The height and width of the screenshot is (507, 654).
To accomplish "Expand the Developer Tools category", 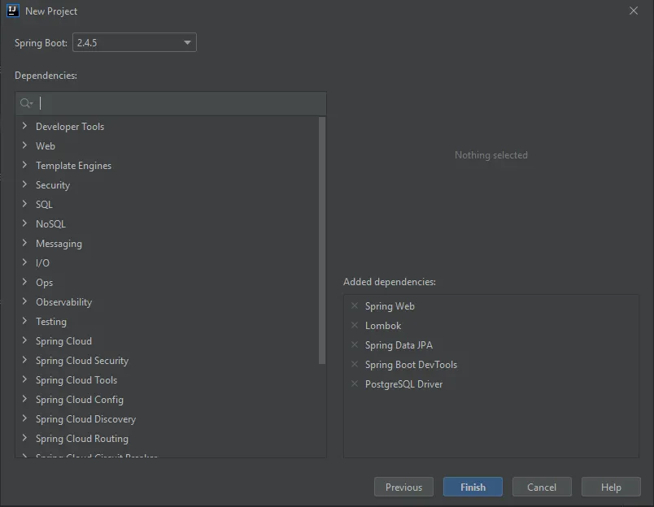I will pyautogui.click(x=24, y=126).
